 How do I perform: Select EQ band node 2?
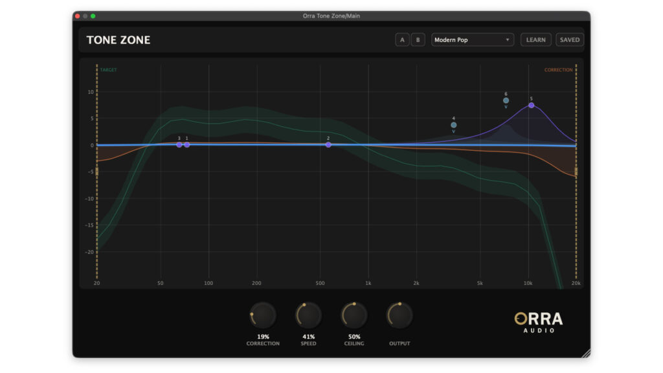tap(328, 144)
